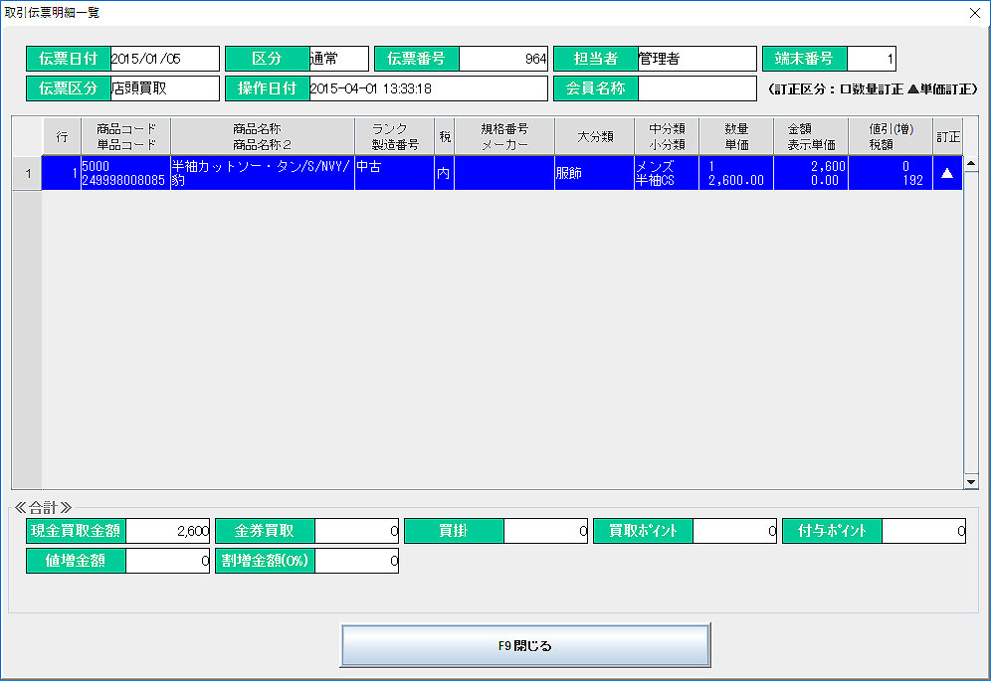Image resolution: width=991 pixels, height=681 pixels.
Task: Click the 訂正 column header
Action: pyautogui.click(x=947, y=137)
